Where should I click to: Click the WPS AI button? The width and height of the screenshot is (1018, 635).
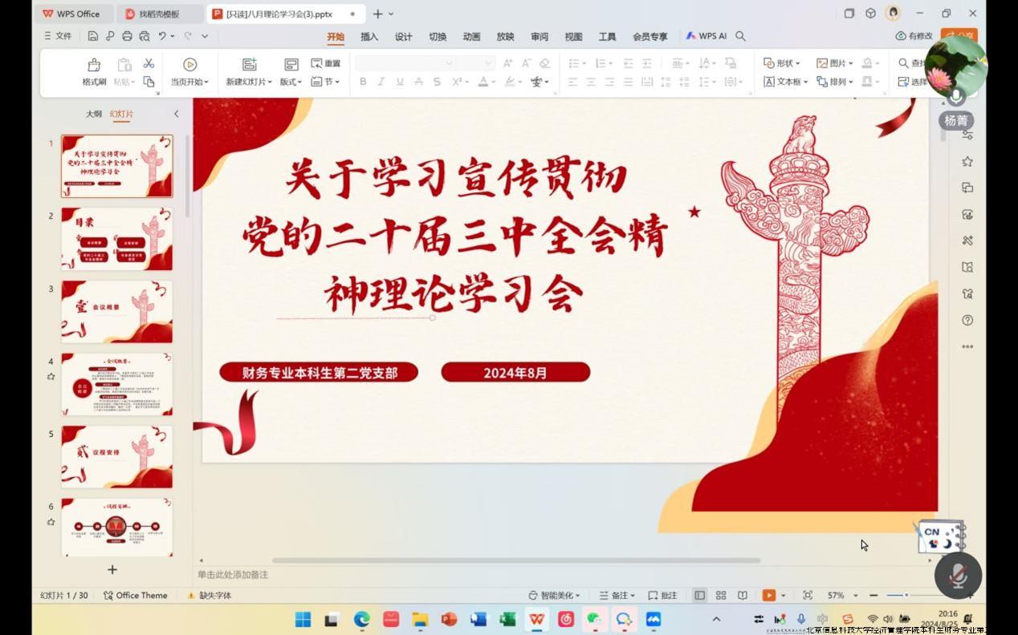click(705, 36)
